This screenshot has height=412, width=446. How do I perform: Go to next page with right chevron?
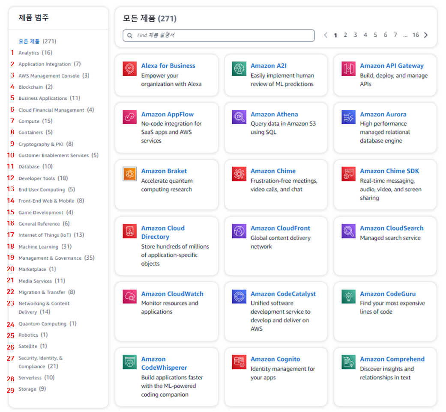[x=426, y=35]
